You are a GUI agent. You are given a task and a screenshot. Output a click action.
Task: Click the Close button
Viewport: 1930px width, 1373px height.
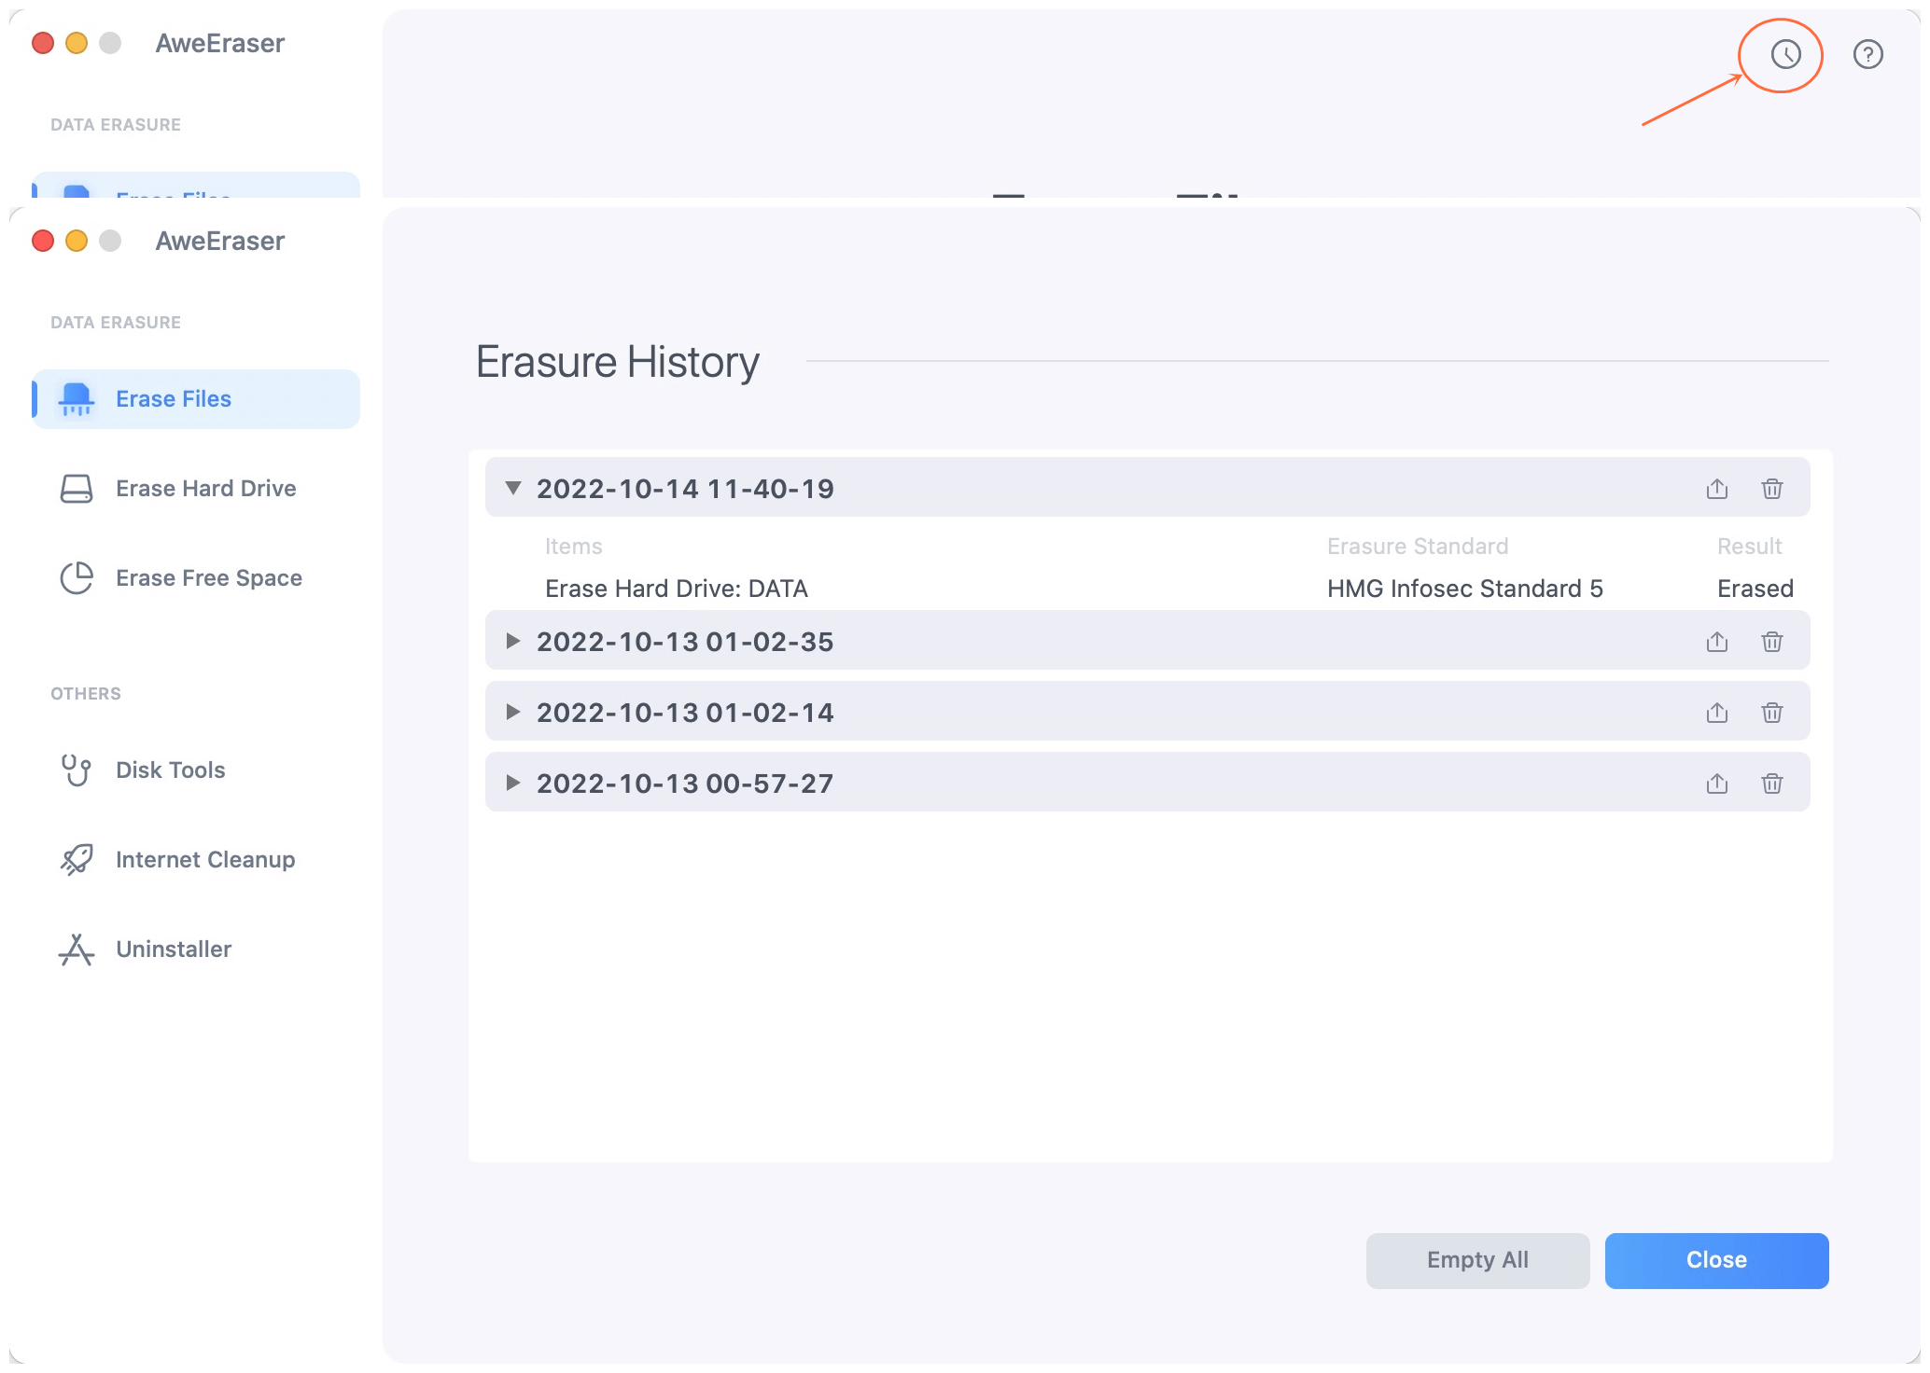pyautogui.click(x=1715, y=1260)
